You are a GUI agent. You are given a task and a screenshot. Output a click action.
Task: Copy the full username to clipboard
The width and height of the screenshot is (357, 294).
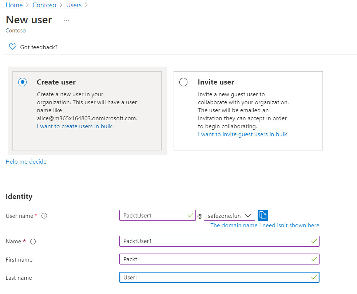click(x=263, y=215)
